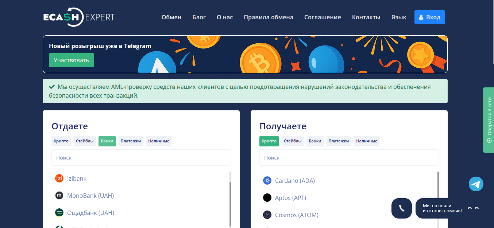This screenshot has height=228, width=494.
Task: Click the Cosmos (ATOM) coin icon
Action: click(267, 215)
